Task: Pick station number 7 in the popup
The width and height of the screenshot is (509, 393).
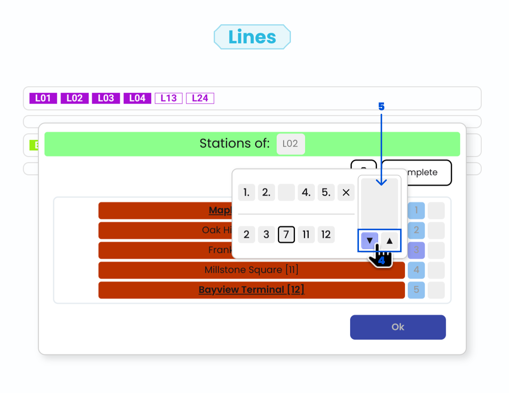Action: click(286, 235)
